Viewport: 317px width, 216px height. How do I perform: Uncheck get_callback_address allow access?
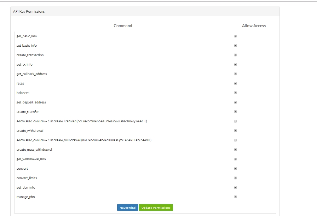click(235, 74)
